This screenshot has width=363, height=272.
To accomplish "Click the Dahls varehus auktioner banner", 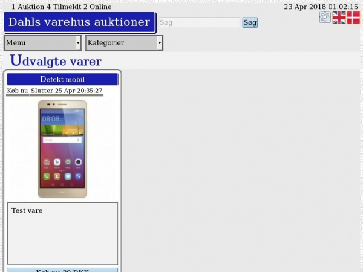I will coord(79,22).
